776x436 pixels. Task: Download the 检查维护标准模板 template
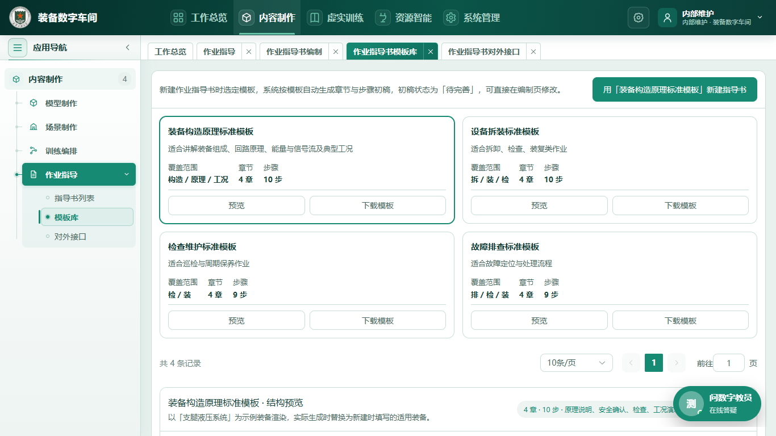pos(378,321)
